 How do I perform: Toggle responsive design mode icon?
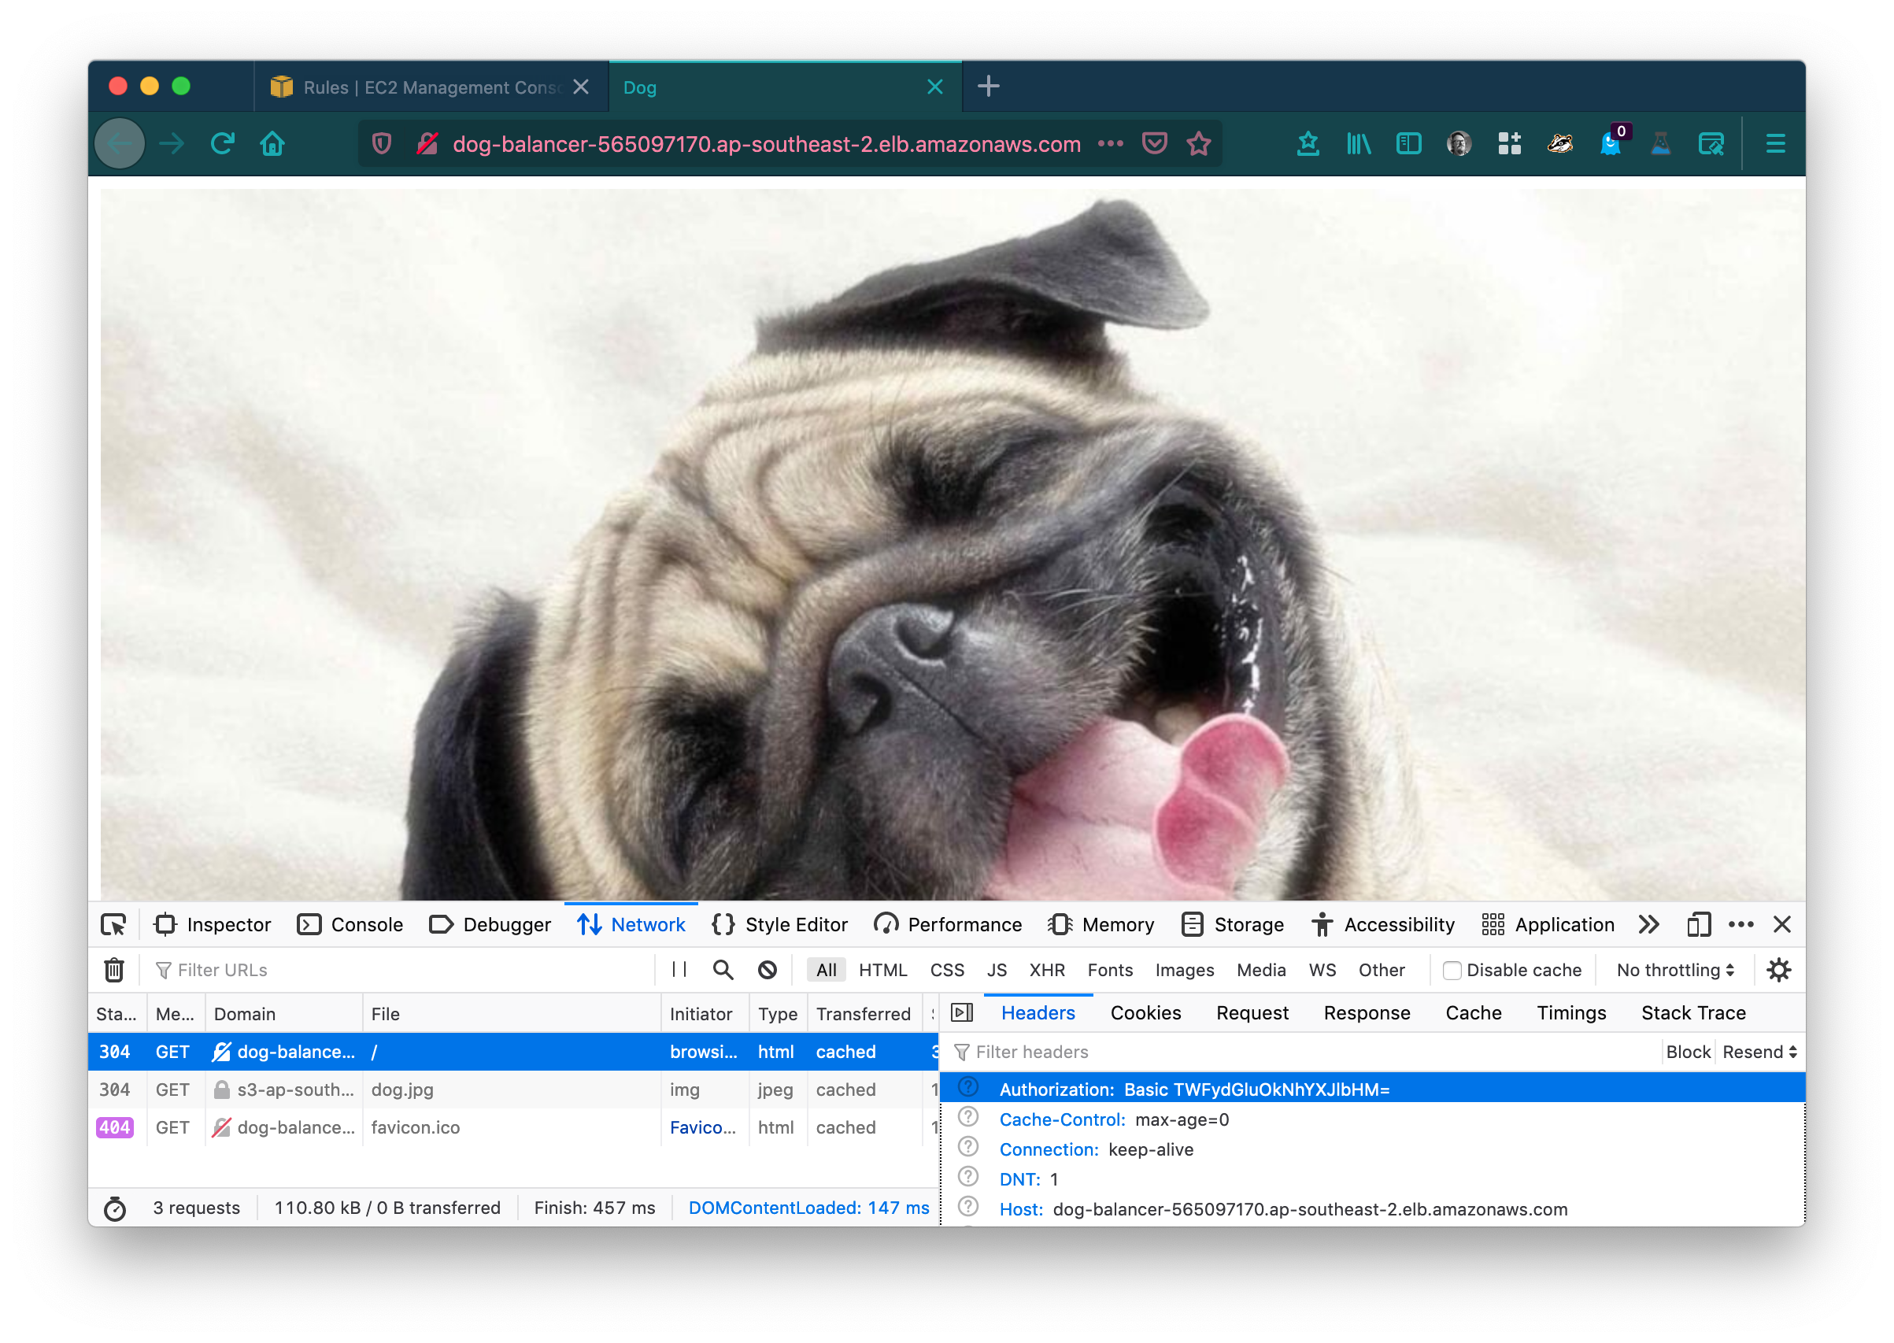click(x=1699, y=924)
